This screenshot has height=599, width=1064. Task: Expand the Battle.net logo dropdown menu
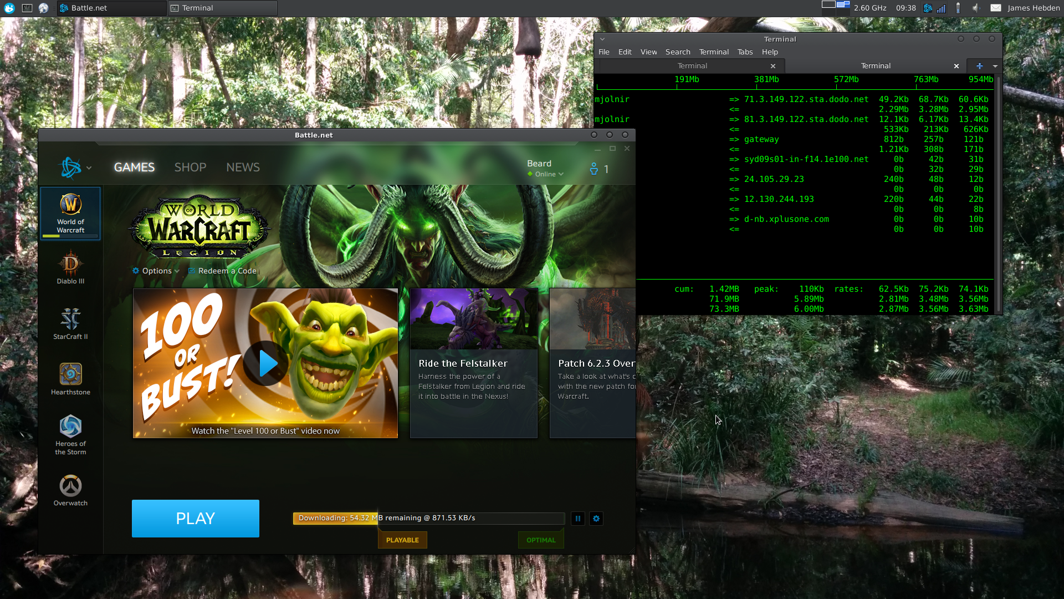(75, 167)
